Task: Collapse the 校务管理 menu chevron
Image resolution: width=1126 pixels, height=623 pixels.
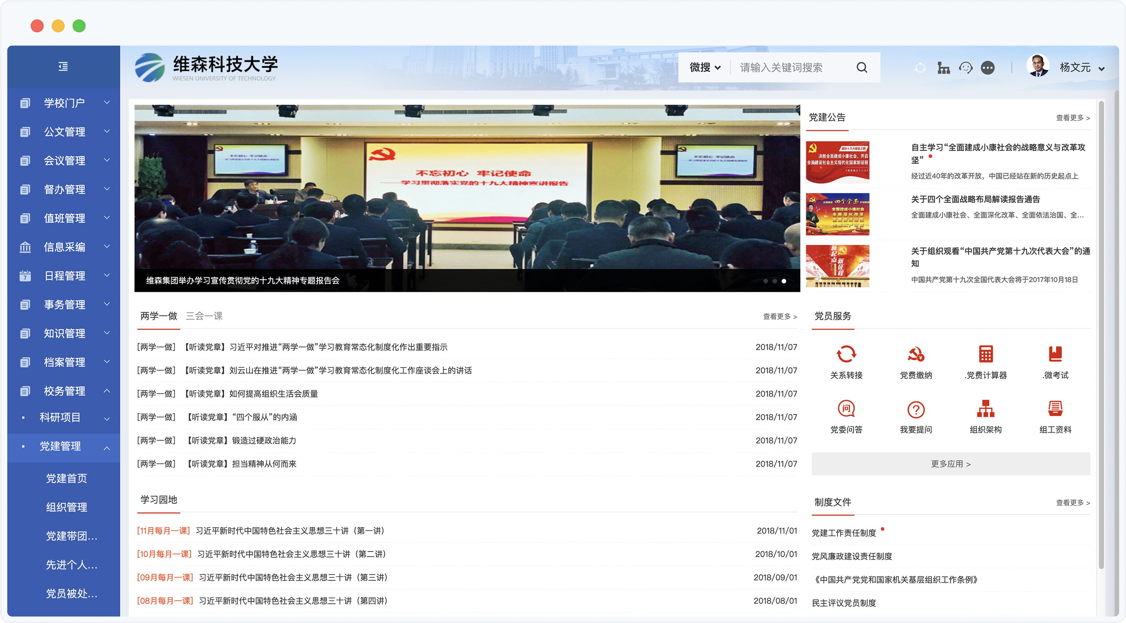Action: (107, 391)
